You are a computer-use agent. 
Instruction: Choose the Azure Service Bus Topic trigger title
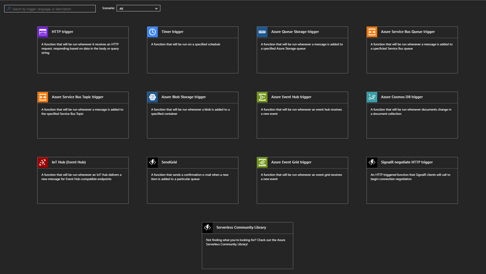[77, 97]
